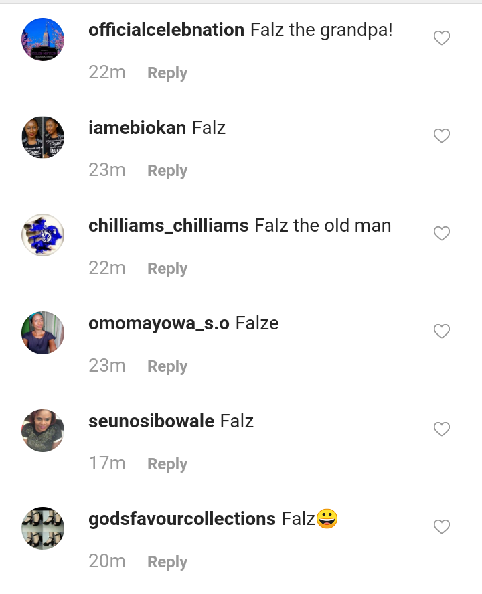This screenshot has width=482, height=594.
Task: Tap omomayowa_s.o's profile photo
Action: [43, 333]
